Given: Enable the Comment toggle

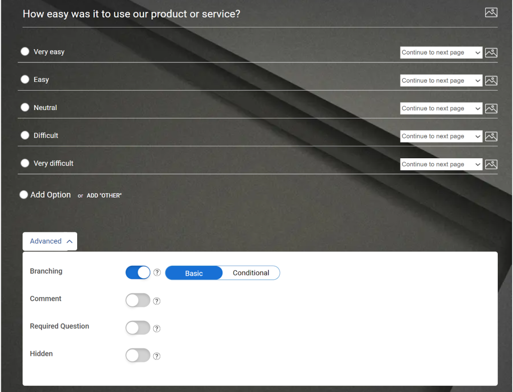Looking at the screenshot, I should (x=138, y=300).
